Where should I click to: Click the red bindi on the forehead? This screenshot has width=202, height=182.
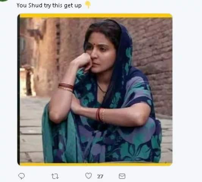pos(95,44)
